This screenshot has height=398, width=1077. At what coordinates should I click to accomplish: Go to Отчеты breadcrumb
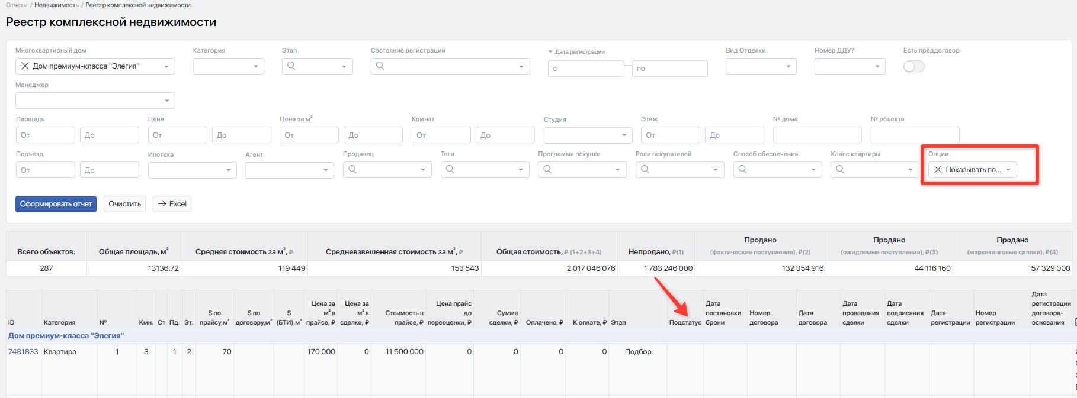(17, 5)
